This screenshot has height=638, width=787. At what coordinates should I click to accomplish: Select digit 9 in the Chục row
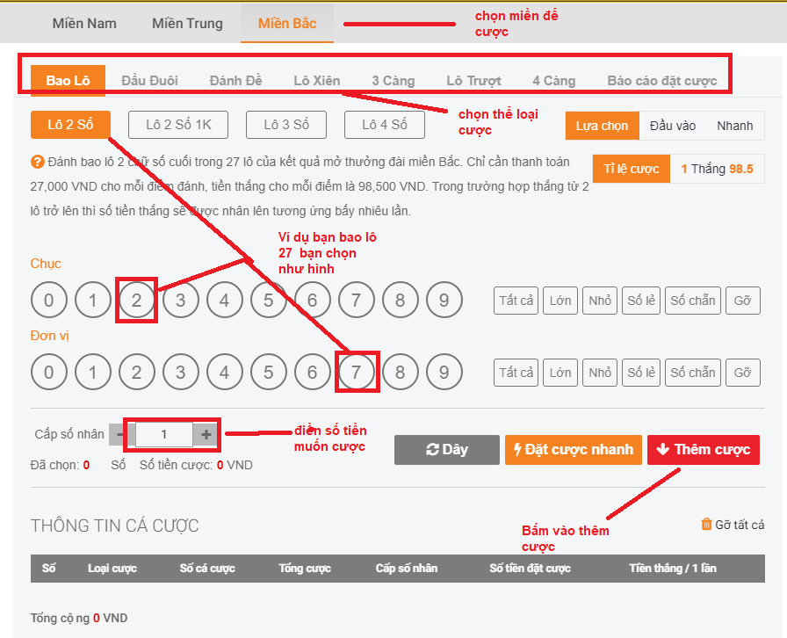point(444,301)
